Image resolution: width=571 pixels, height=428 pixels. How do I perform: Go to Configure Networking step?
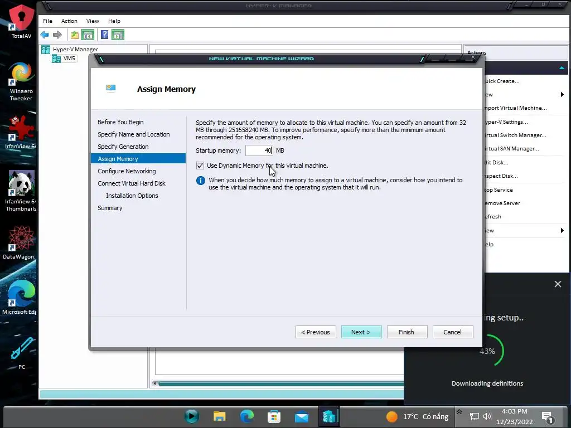click(127, 171)
